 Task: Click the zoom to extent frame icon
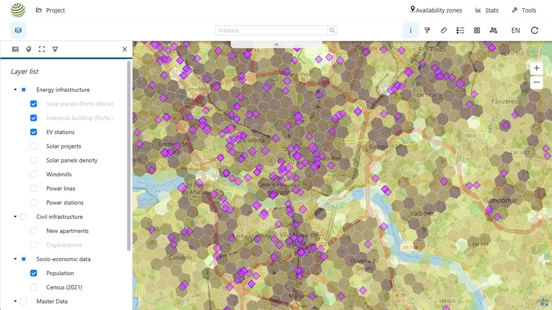pos(42,49)
